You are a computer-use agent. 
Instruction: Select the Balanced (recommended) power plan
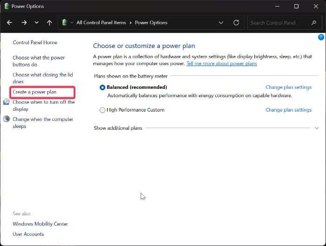coord(102,87)
